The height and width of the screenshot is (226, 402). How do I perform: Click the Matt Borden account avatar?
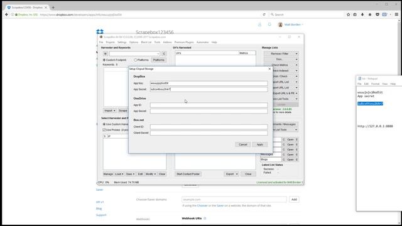(280, 24)
